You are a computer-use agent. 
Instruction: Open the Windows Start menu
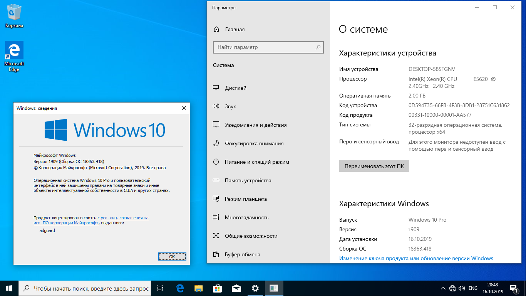[9, 288]
